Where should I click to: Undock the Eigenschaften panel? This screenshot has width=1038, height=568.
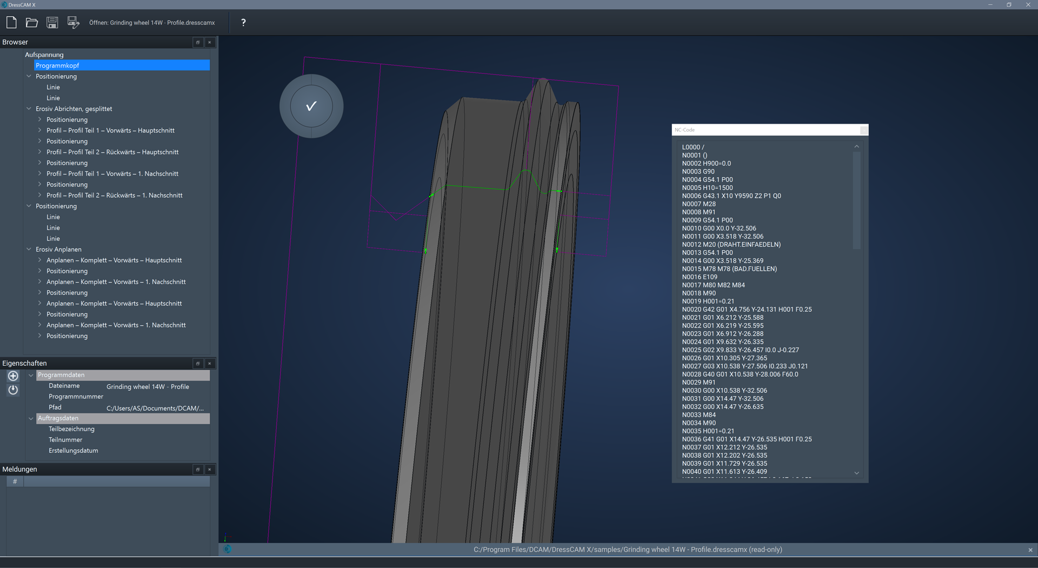tap(198, 364)
